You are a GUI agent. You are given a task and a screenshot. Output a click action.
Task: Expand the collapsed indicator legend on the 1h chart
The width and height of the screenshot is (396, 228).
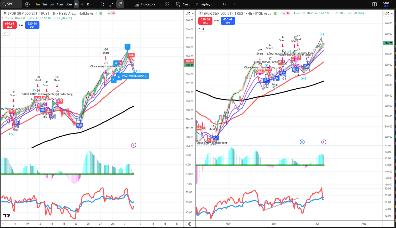[x=6, y=33]
